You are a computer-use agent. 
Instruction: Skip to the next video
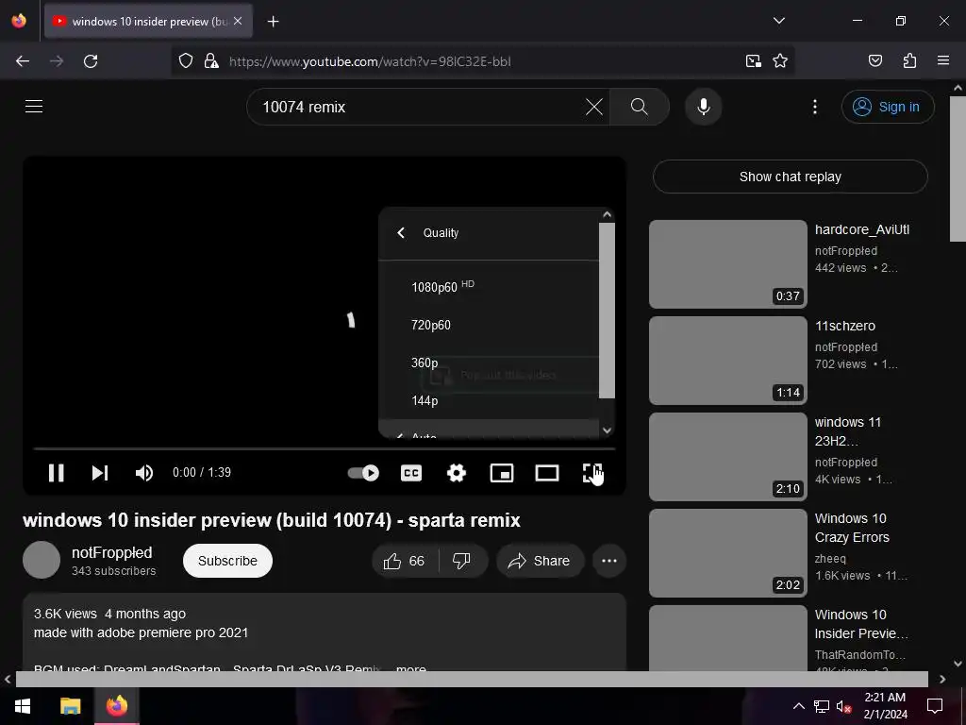click(100, 473)
